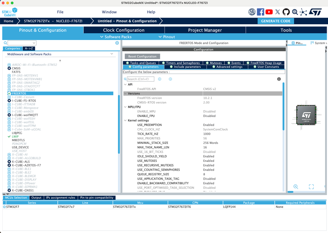Image resolution: width=328 pixels, height=233 pixels.
Task: Zoom in on the chip pinout view
Action: pyautogui.click(x=295, y=187)
